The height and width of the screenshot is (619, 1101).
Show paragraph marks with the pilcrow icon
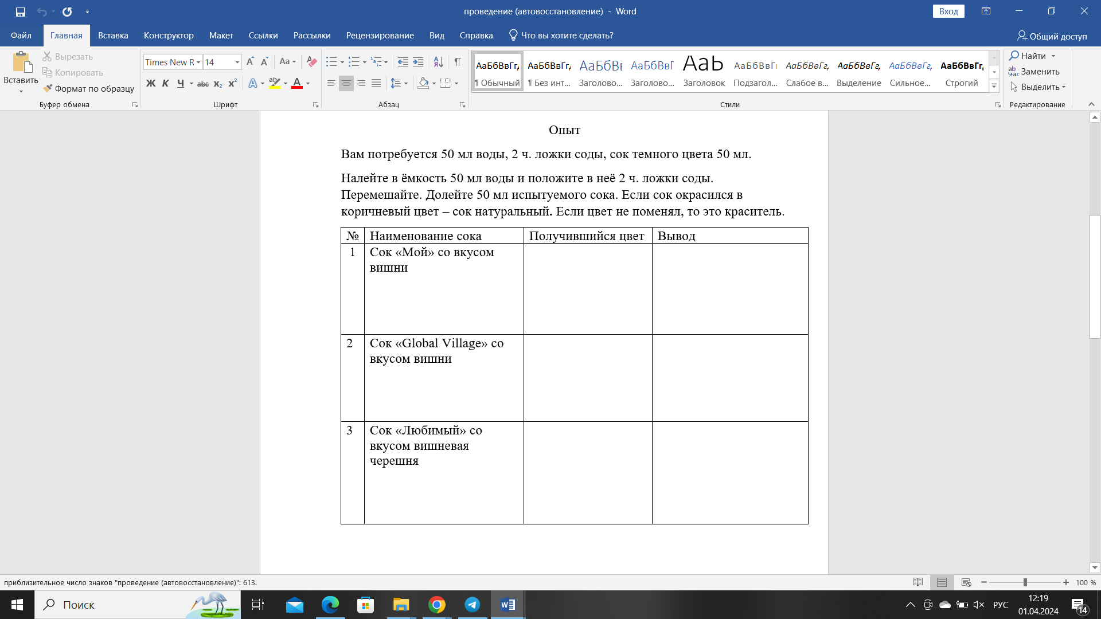458,62
